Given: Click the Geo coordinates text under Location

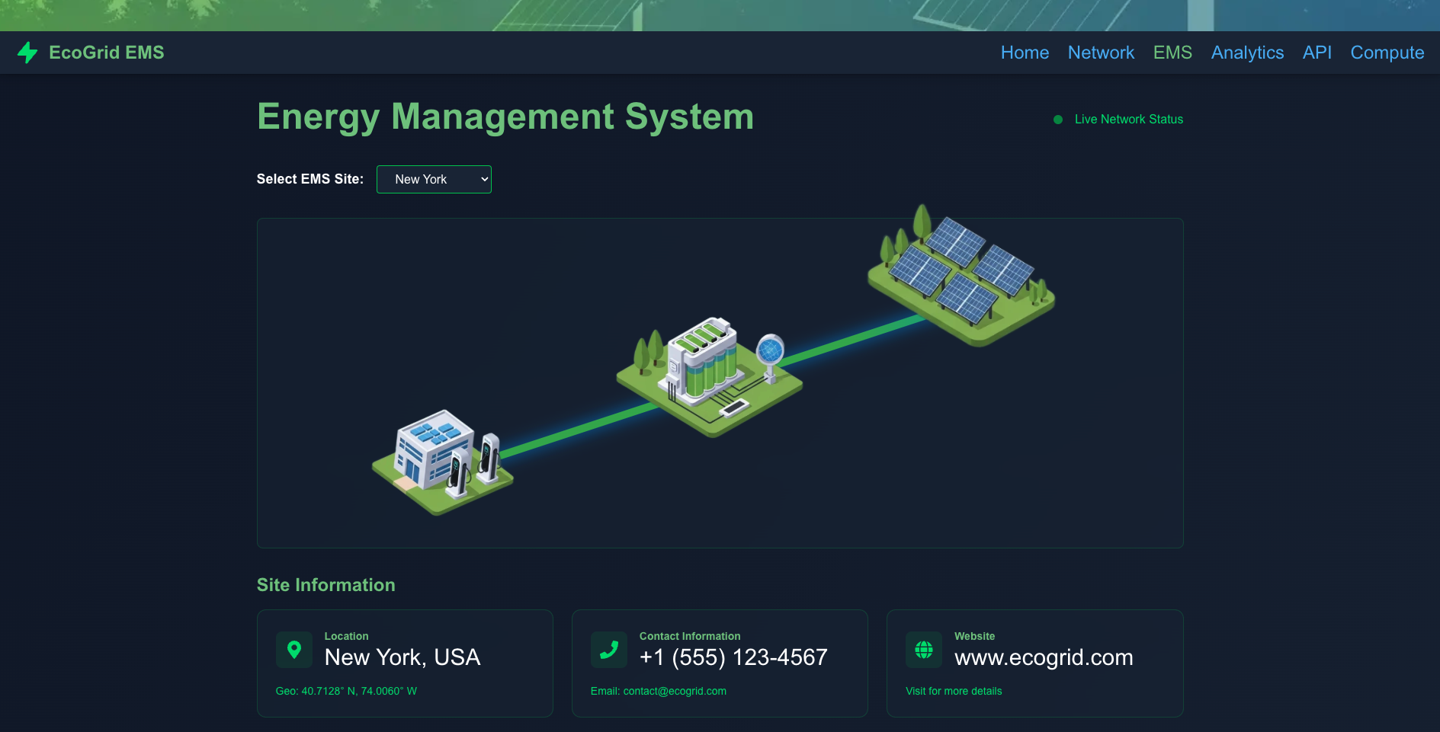Looking at the screenshot, I should [x=346, y=691].
